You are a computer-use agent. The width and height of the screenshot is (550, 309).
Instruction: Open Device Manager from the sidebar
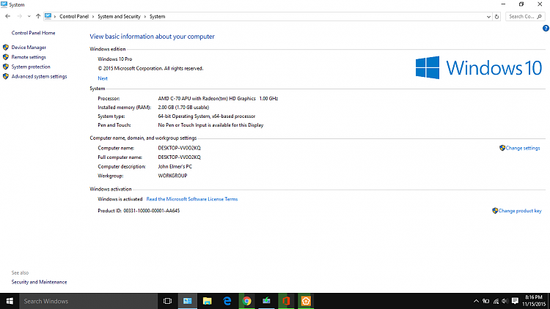coord(29,48)
